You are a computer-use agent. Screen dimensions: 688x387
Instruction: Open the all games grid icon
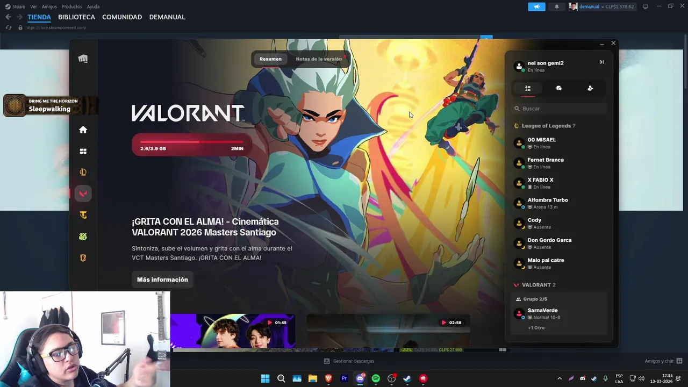coord(83,151)
